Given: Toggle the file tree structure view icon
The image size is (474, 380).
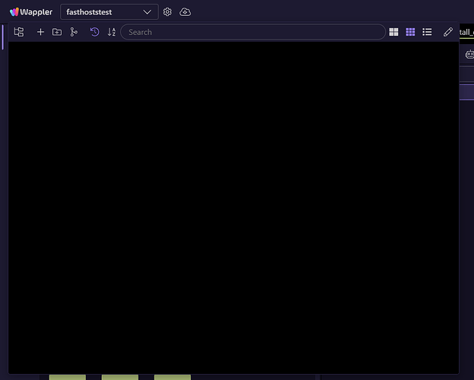Looking at the screenshot, I should (x=19, y=32).
